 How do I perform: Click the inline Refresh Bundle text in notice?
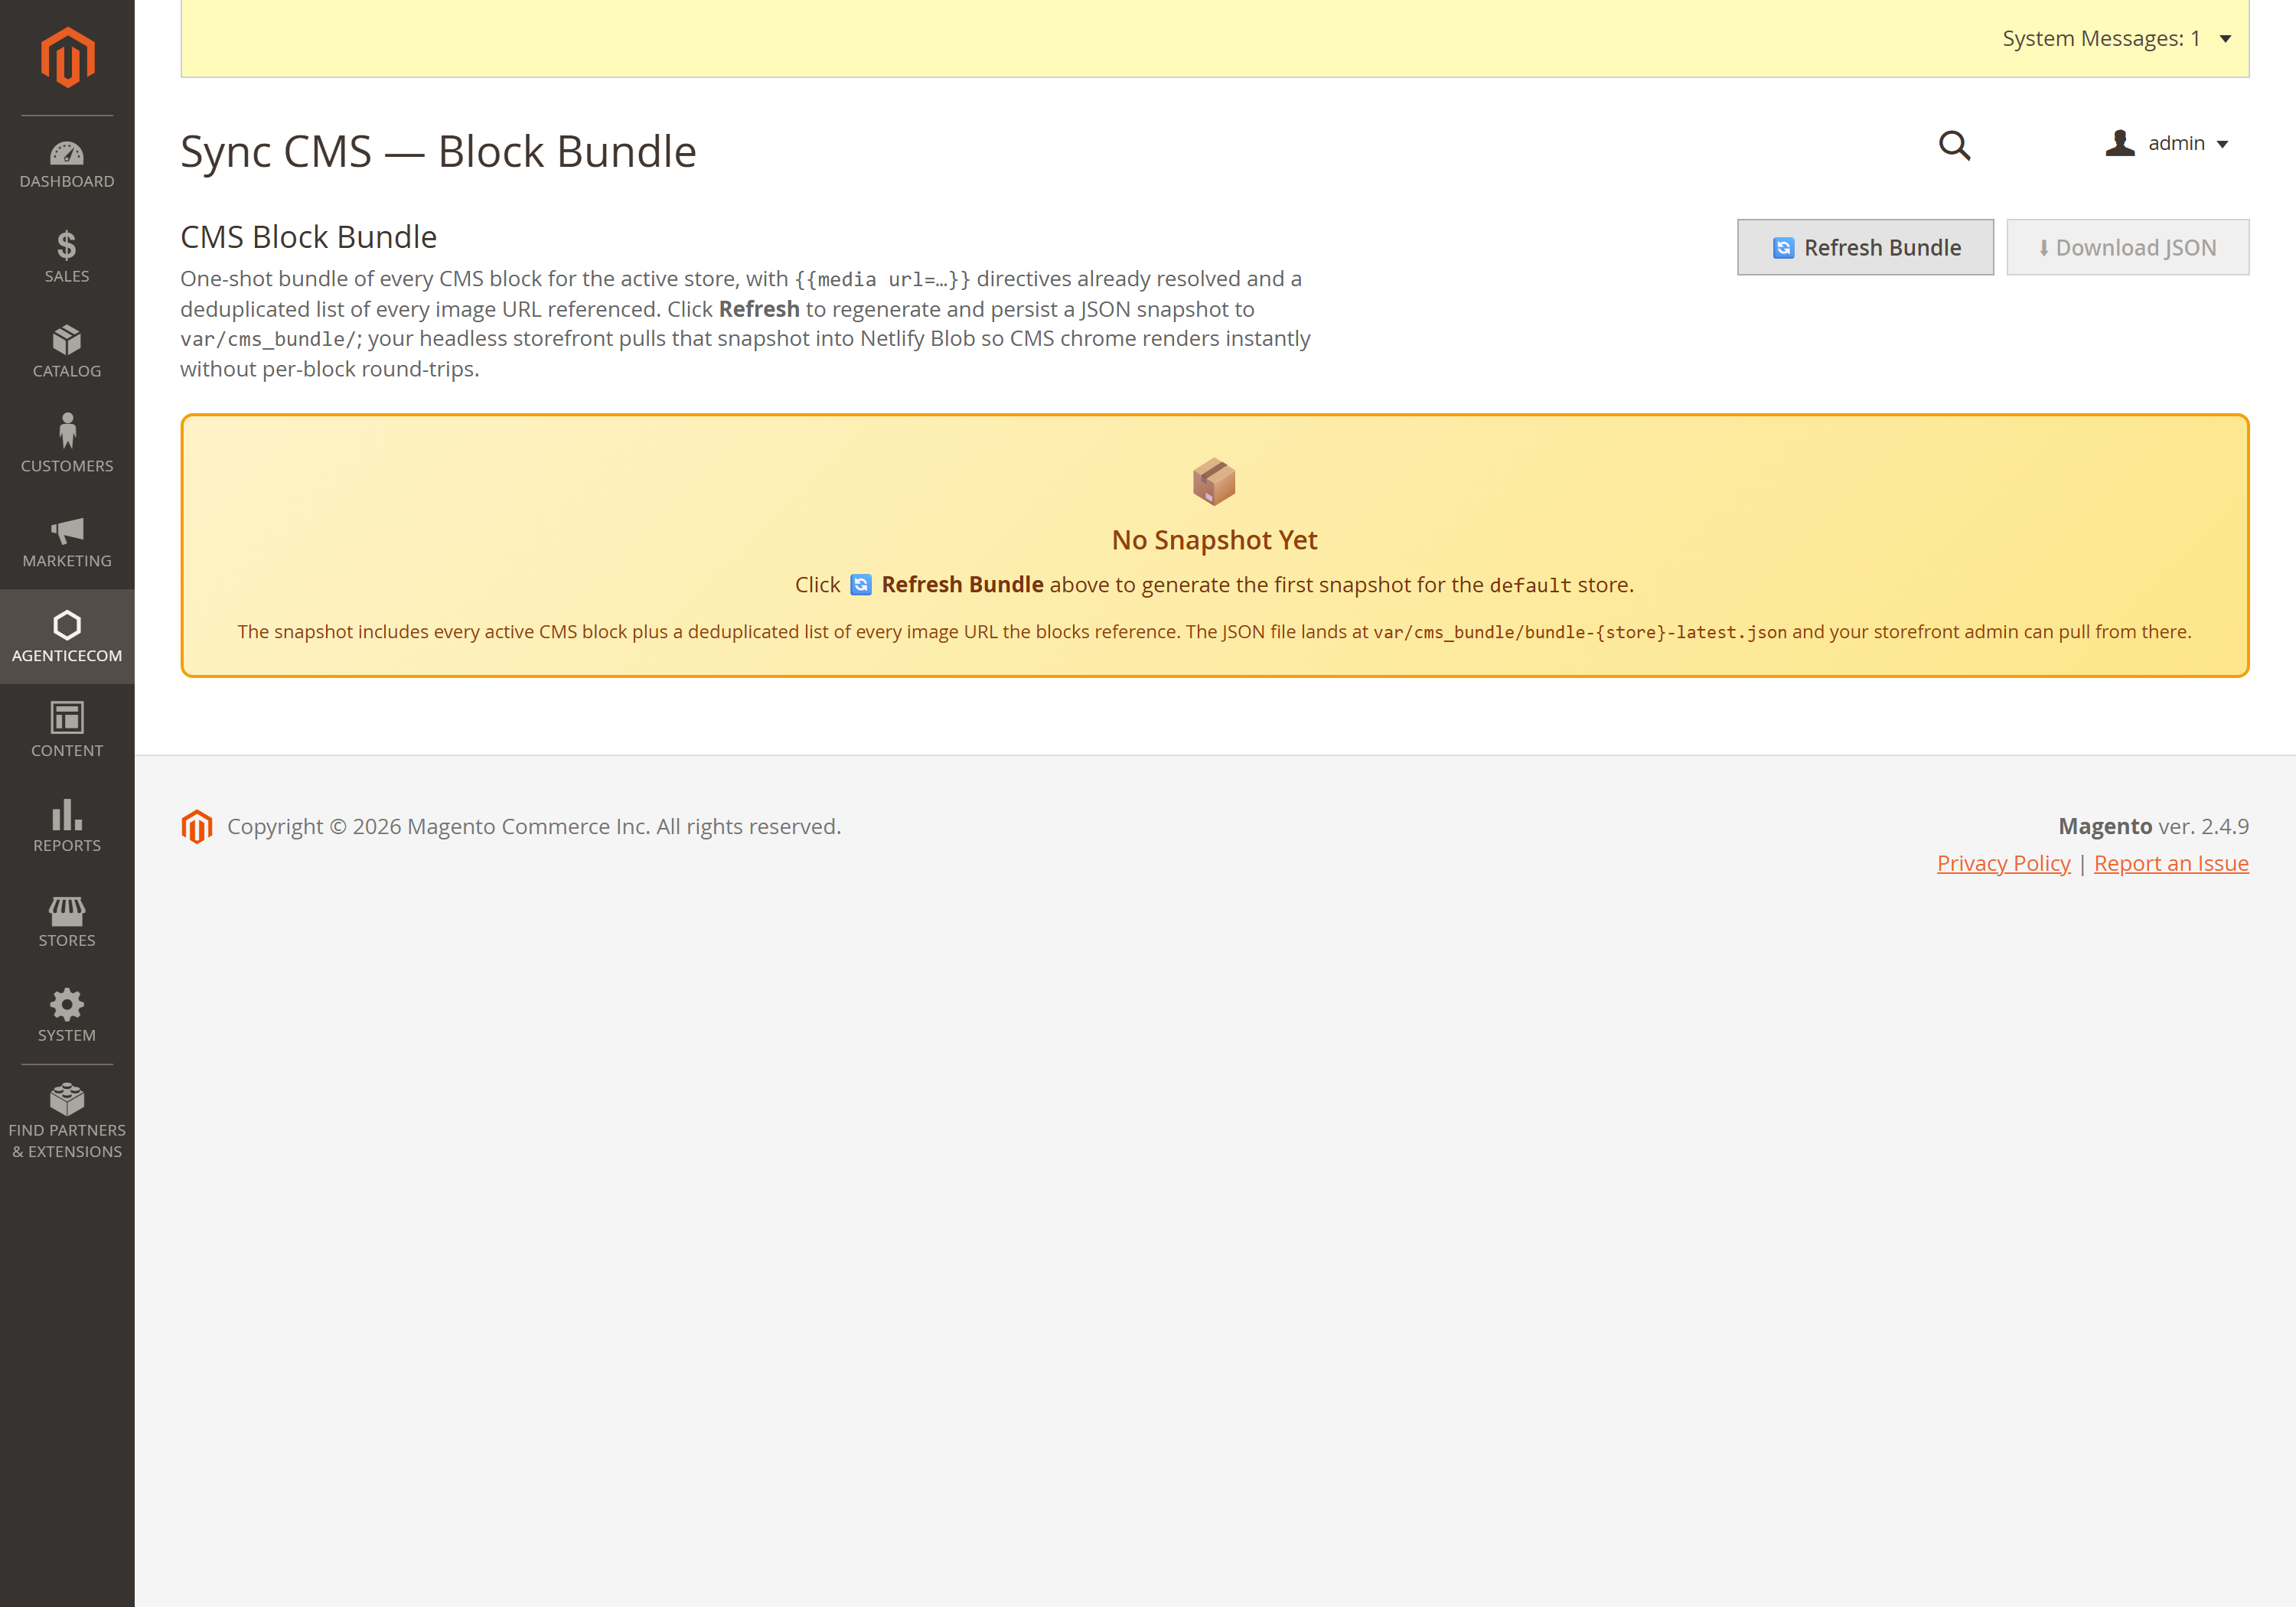[962, 585]
